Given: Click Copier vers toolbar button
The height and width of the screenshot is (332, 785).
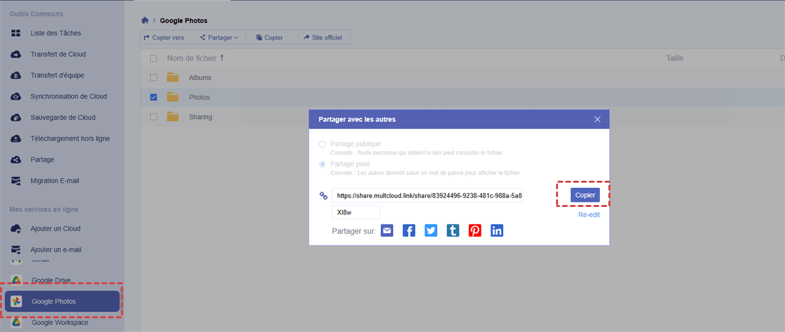Looking at the screenshot, I should pyautogui.click(x=164, y=38).
